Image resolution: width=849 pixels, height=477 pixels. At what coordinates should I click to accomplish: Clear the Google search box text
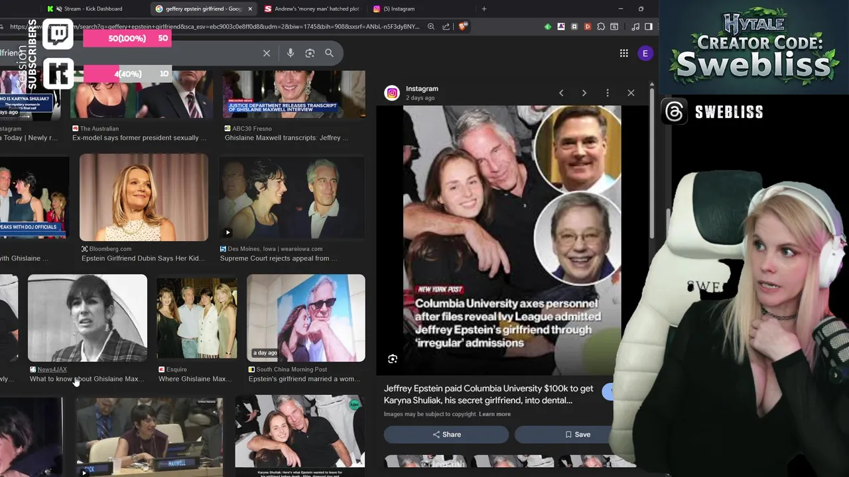point(267,53)
